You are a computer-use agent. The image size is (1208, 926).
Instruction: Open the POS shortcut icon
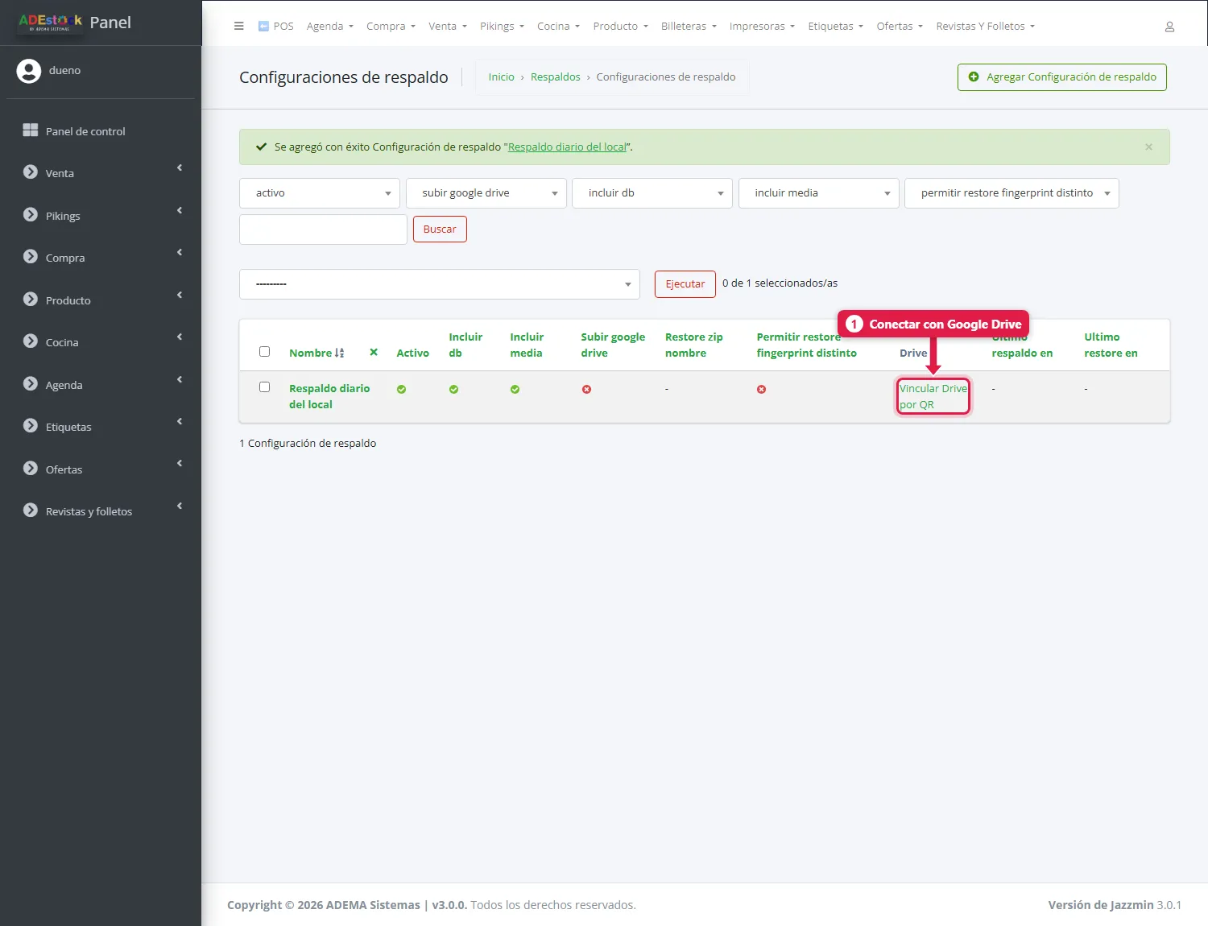coord(263,26)
